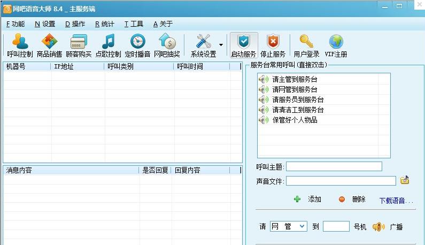Open the D 操作 menu

pos(75,24)
